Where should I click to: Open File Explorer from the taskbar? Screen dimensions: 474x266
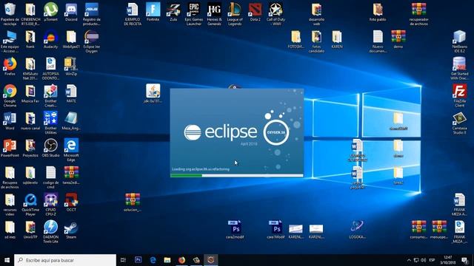tap(167, 260)
